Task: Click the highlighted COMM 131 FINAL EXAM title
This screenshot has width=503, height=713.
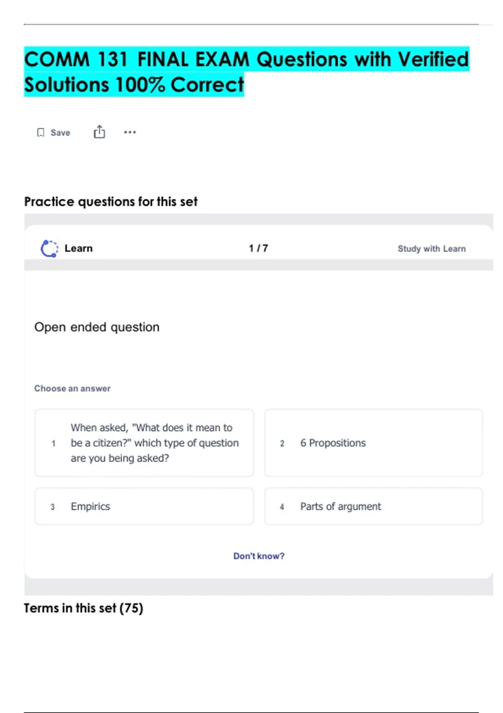Action: point(246,72)
